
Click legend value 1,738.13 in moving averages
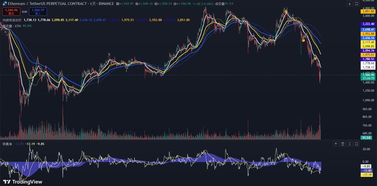coord(30,20)
